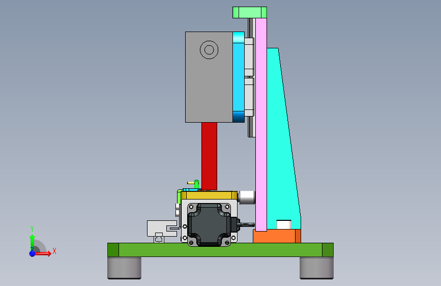
Task: Select the white cylinder on orange block
Action: [x=284, y=224]
